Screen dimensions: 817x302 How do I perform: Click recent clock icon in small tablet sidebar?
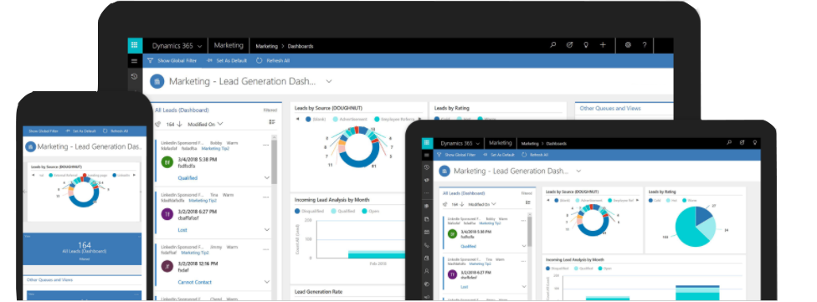click(x=427, y=167)
